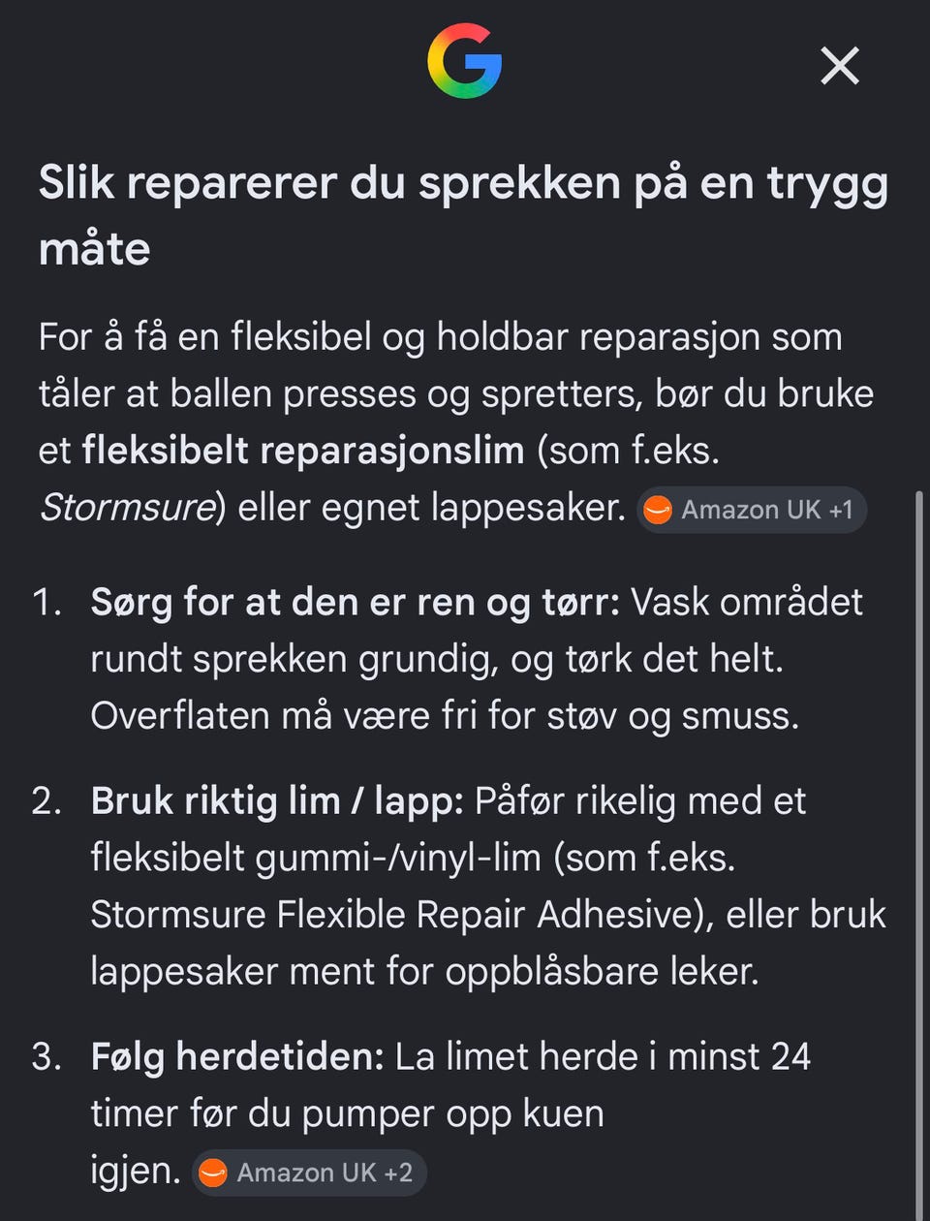Image resolution: width=930 pixels, height=1221 pixels.
Task: Click the Amazon icon in the +2 chip
Action: click(213, 1173)
